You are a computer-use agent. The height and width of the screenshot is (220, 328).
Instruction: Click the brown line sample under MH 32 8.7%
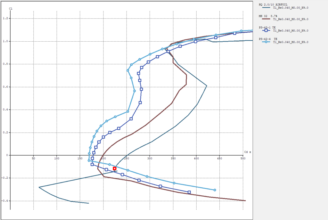point(266,19)
